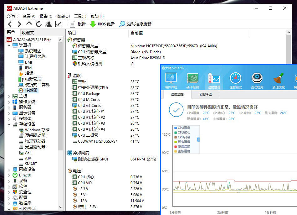
Task: Click the BIOS 更新 button
Action: tap(102, 24)
